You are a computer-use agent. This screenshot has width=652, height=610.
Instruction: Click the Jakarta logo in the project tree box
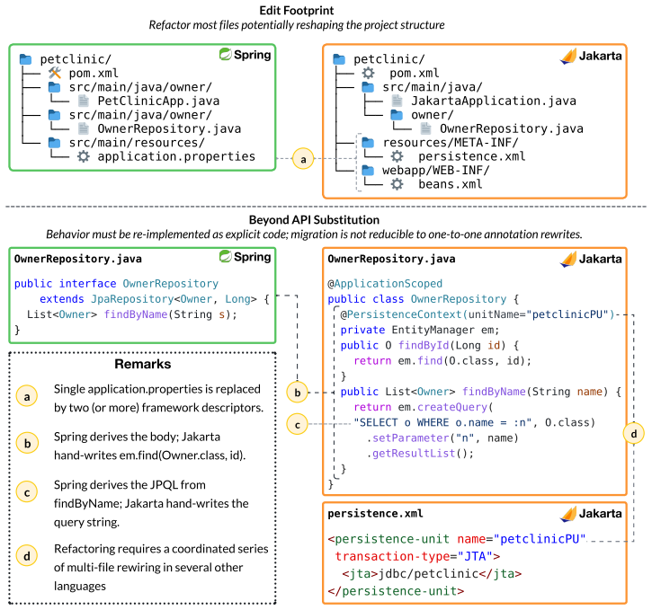[591, 56]
